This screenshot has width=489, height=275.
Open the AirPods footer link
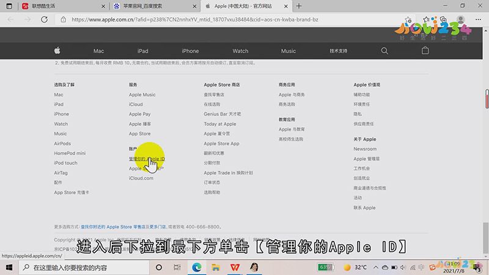click(62, 144)
